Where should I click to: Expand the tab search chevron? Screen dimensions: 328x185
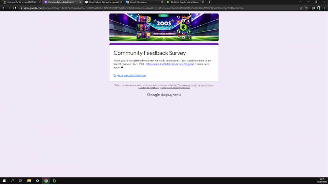(x=301, y=2)
